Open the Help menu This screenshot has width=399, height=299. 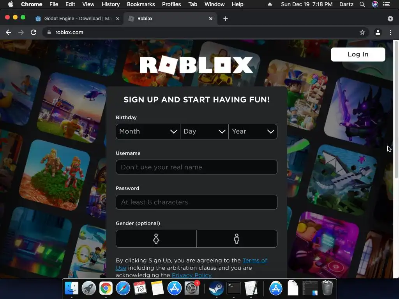tap(237, 4)
